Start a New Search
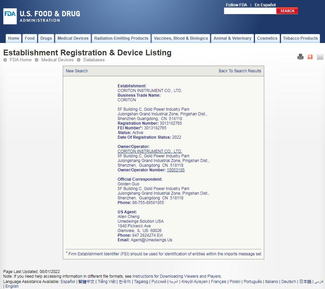The image size is (325, 289). tap(77, 71)
